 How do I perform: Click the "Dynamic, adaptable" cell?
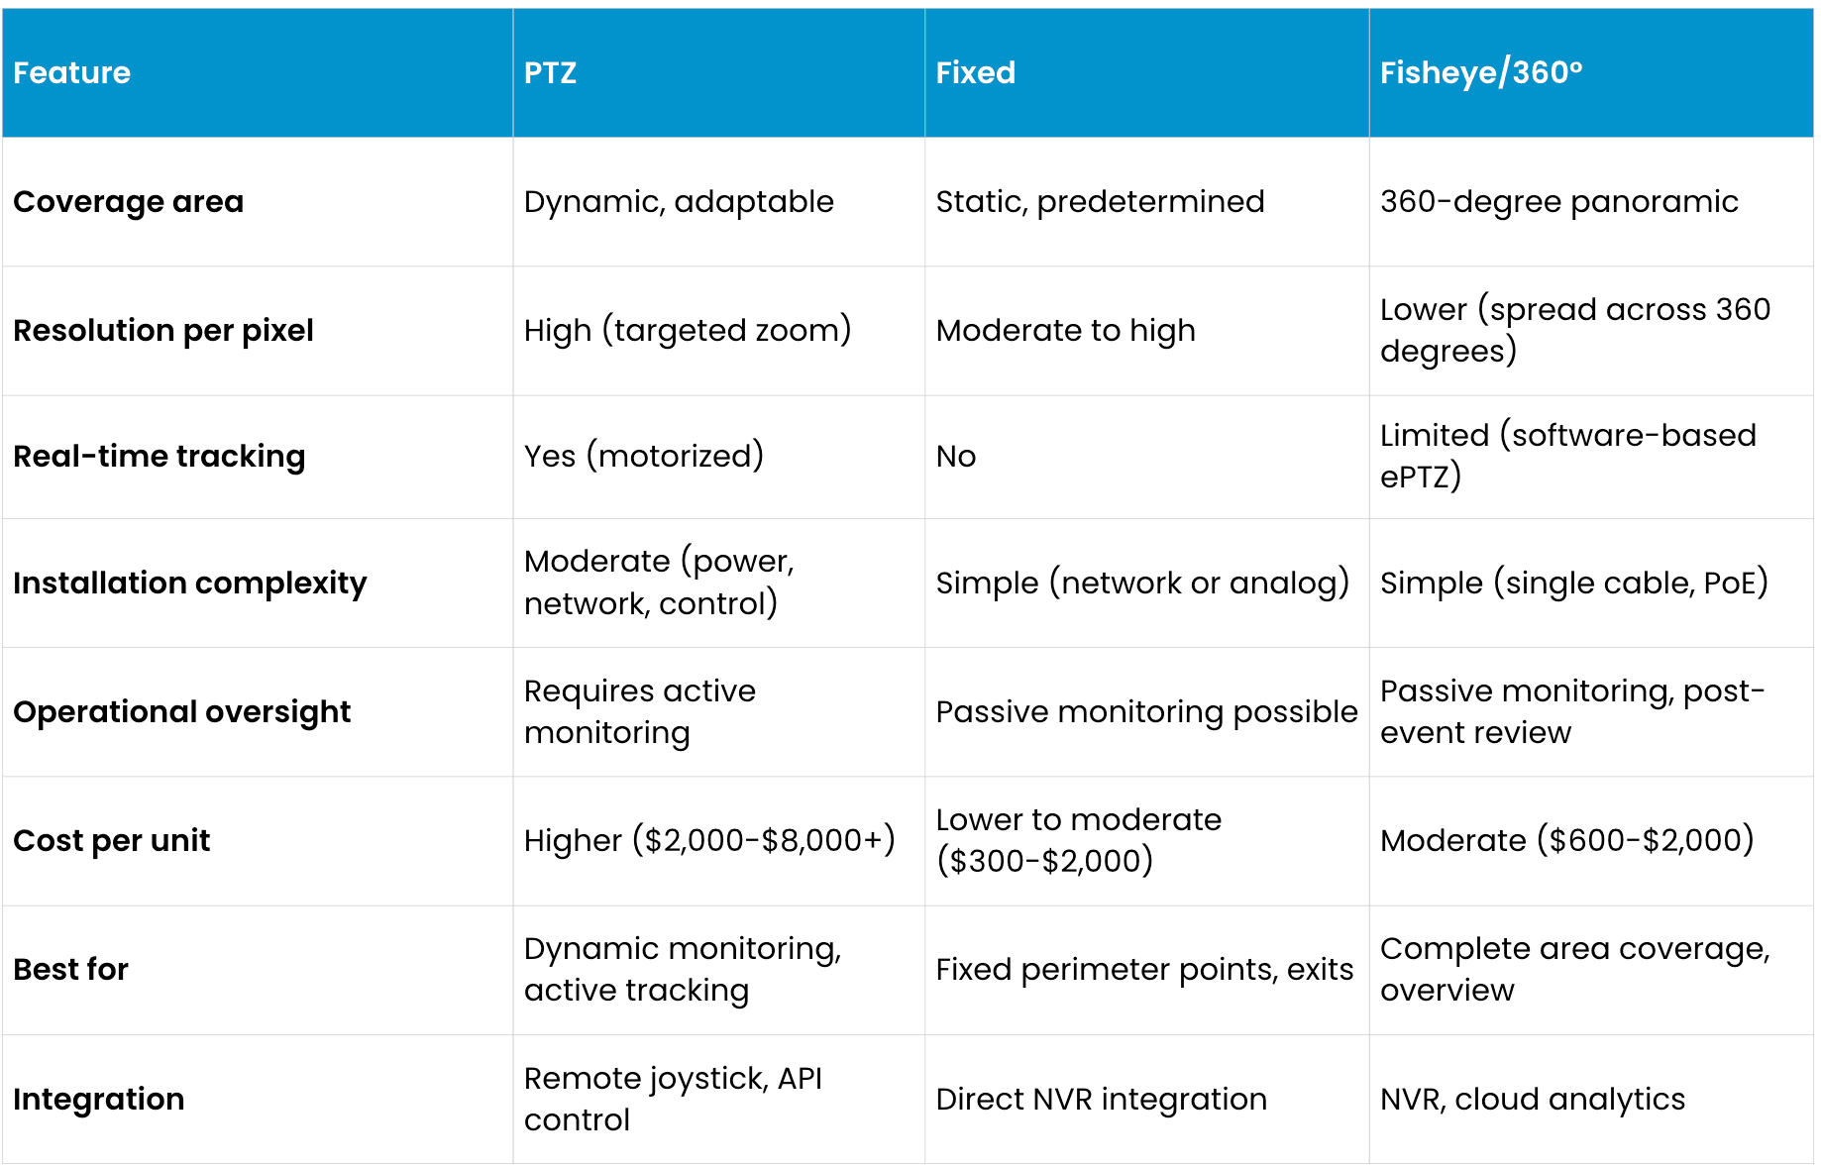coord(679,201)
